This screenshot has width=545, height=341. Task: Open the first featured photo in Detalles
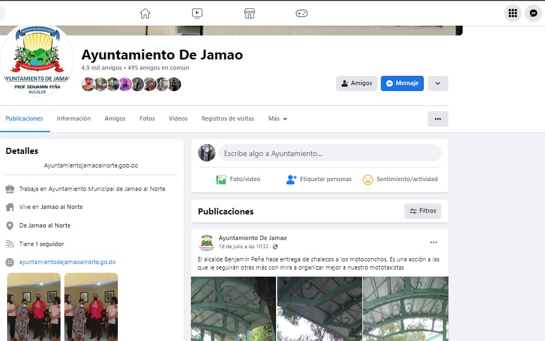click(x=34, y=307)
